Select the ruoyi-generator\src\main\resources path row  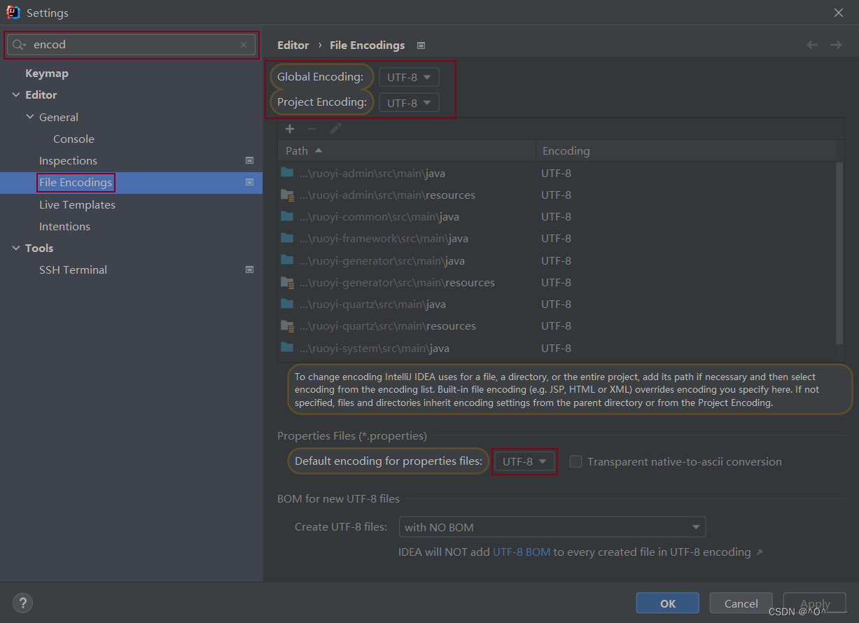557,282
